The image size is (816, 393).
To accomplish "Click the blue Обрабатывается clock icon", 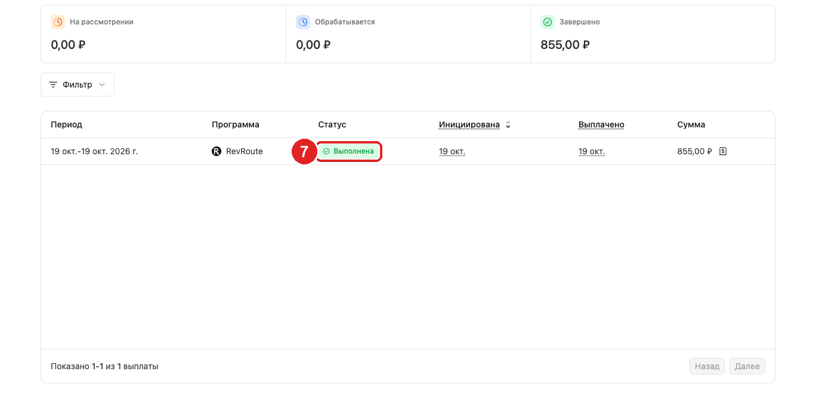I will [x=303, y=22].
